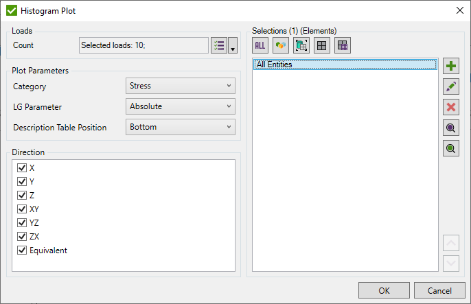
Task: Uncheck the X direction checkbox
Action: (22, 167)
